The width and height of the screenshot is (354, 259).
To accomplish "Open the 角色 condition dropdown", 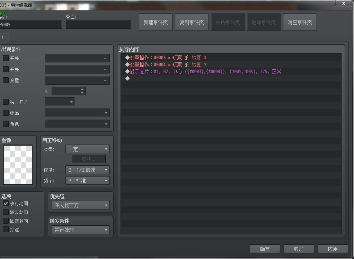I will 77,124.
